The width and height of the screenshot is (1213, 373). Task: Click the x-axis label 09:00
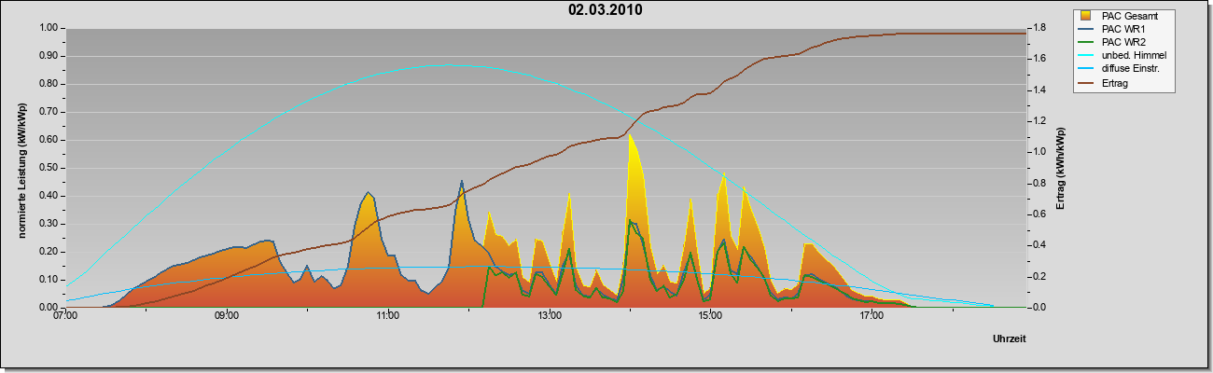coord(227,316)
